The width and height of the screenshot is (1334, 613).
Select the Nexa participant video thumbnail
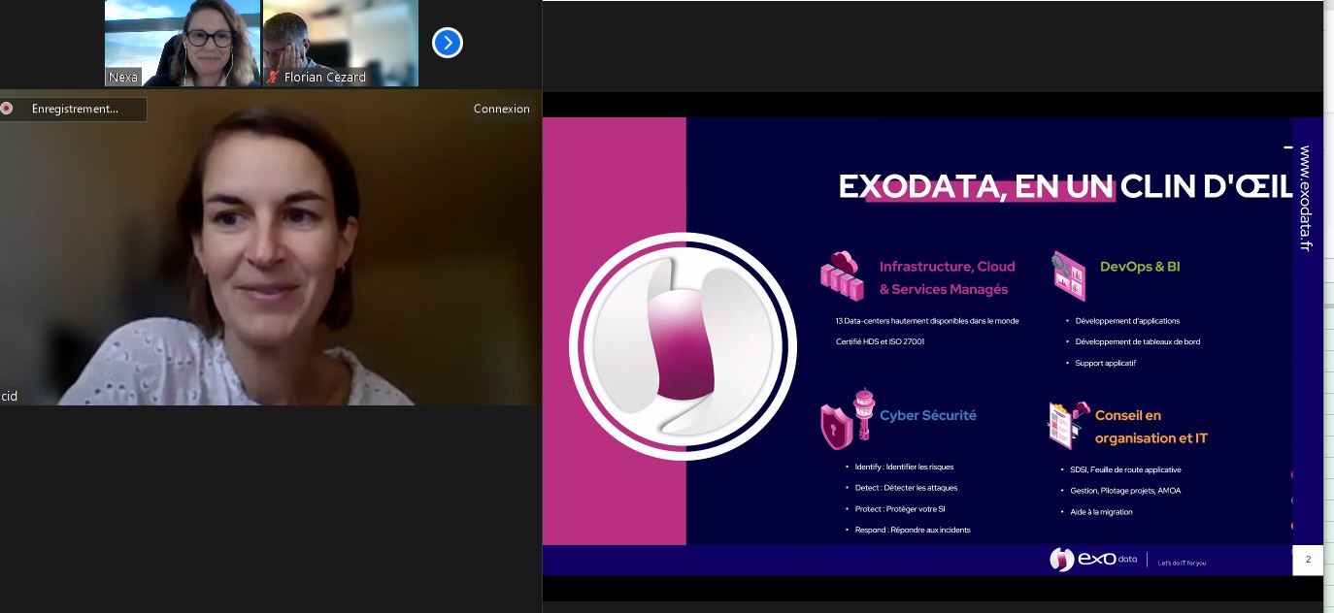[183, 43]
